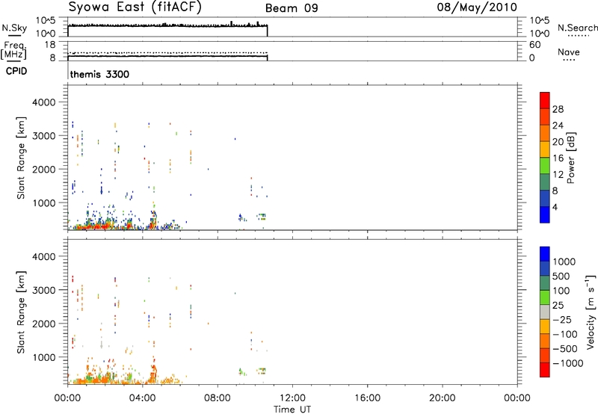Viewport: 598px width, 414px height.
Task: Click the '04:00' time axis label
Action: [x=142, y=398]
